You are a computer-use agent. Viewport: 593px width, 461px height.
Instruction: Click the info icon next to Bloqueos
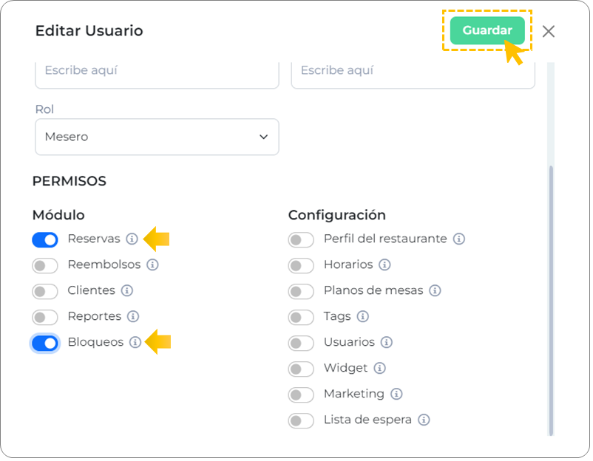click(x=135, y=342)
